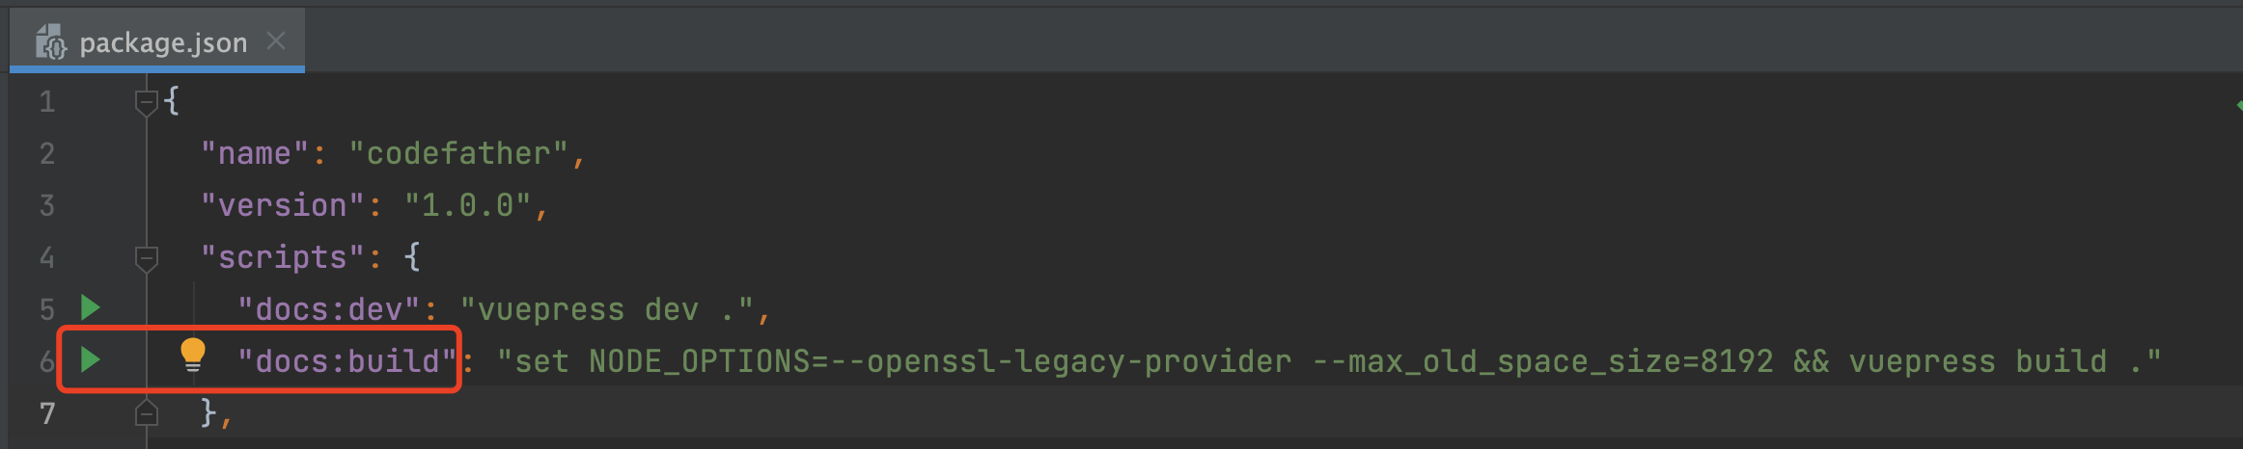This screenshot has height=449, width=2243.
Task: Open the yellow lightbulb quick-fix menu
Action: click(x=193, y=356)
